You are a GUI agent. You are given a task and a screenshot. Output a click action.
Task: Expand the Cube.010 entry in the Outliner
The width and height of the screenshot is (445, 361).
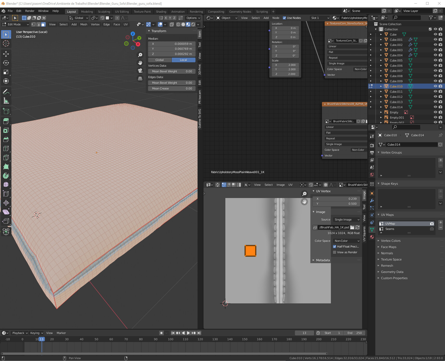[x=381, y=86]
